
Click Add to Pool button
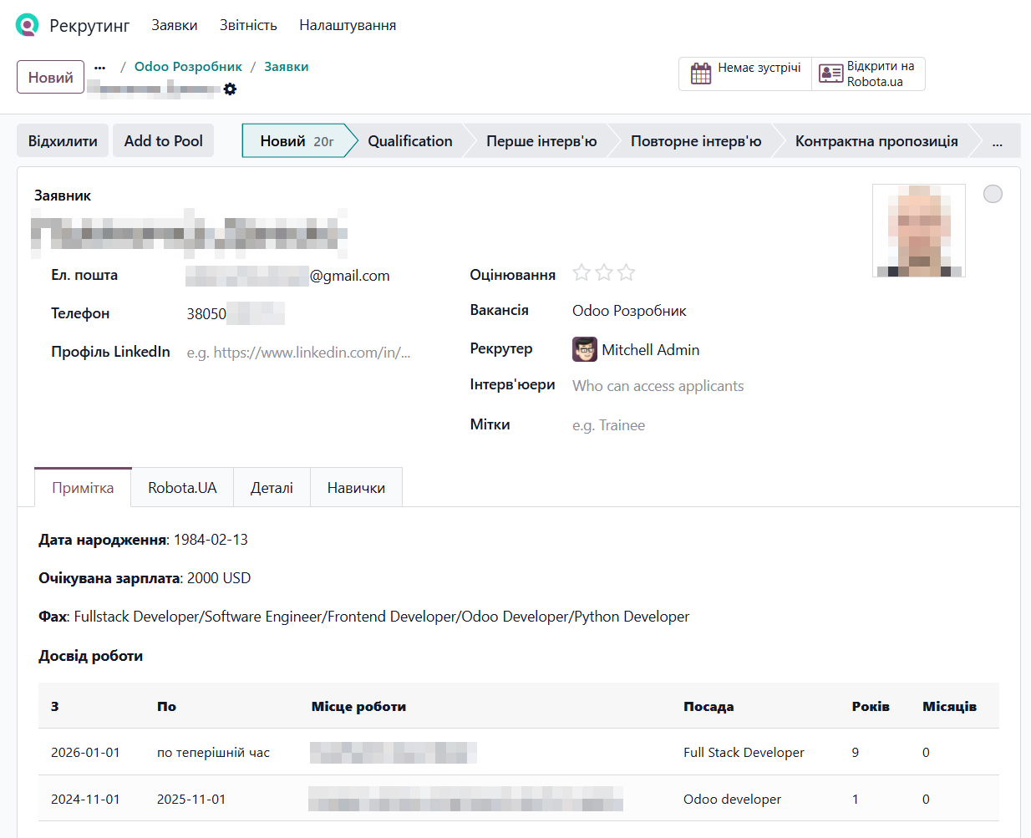click(164, 140)
